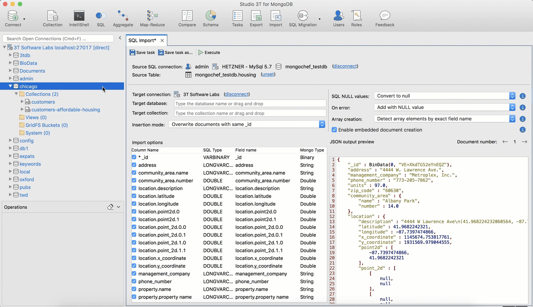This screenshot has height=307, width=533.
Task: Uncheck property.name column checkbox
Action: coord(134,289)
